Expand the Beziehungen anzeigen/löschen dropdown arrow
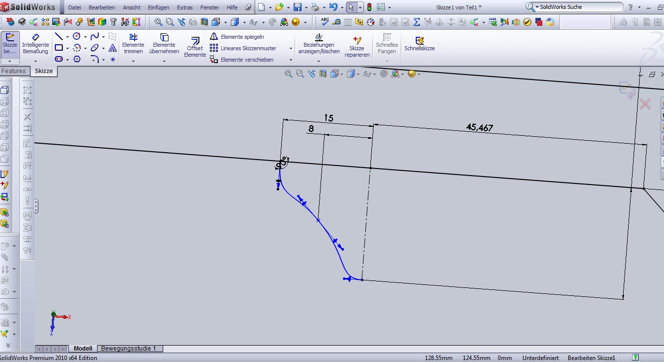 [x=319, y=62]
